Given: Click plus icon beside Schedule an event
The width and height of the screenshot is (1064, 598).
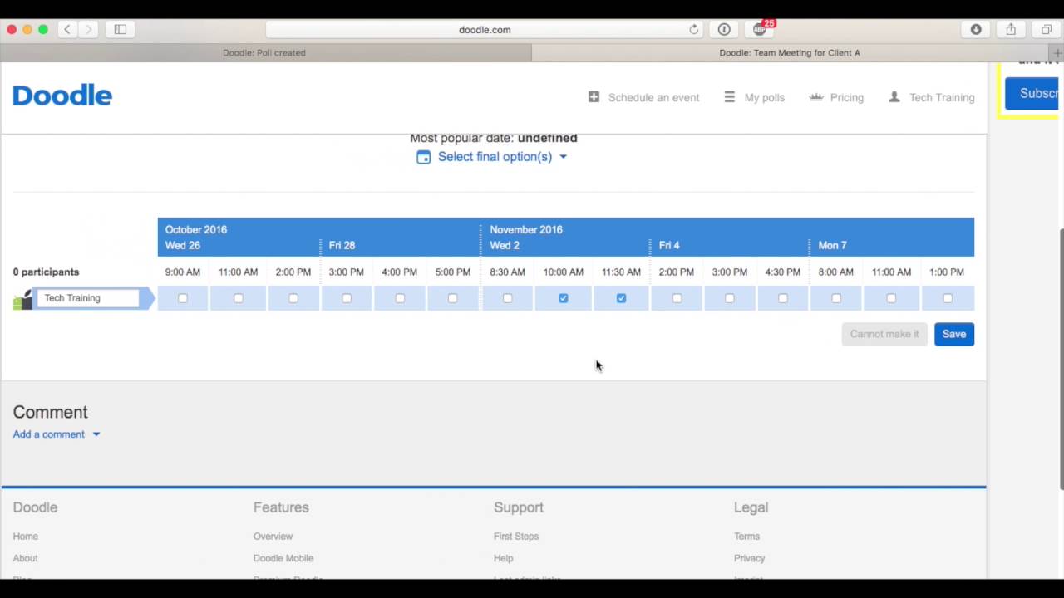Looking at the screenshot, I should tap(594, 97).
